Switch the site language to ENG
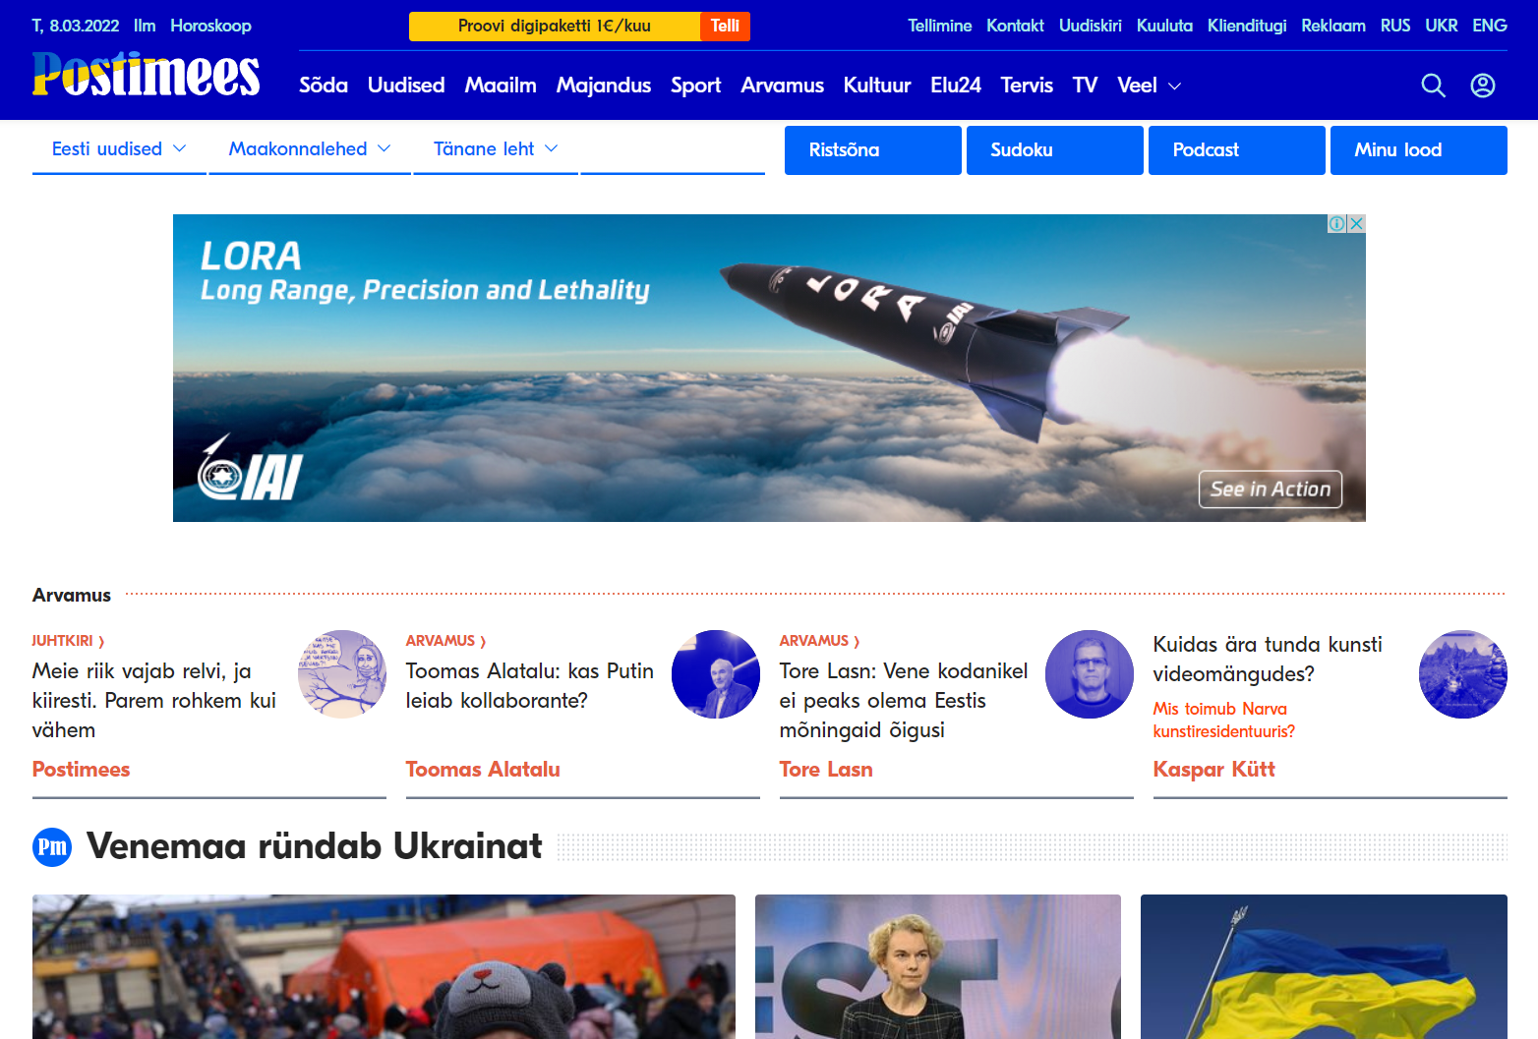This screenshot has width=1538, height=1039. (x=1489, y=26)
